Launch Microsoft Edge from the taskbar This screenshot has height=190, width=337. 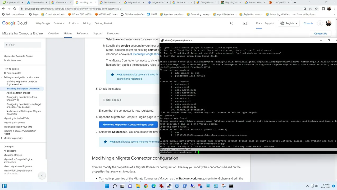tap(153, 186)
